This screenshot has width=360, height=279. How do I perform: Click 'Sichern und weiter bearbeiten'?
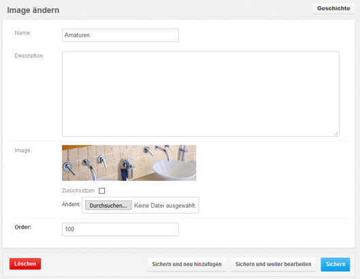[x=273, y=264]
